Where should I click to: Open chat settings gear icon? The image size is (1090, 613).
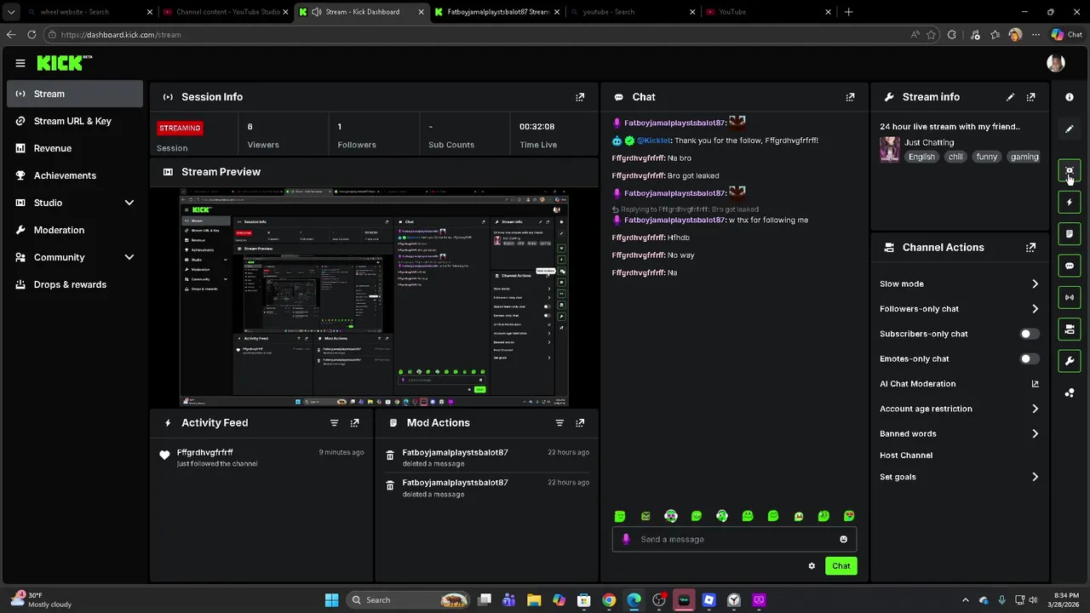(812, 566)
